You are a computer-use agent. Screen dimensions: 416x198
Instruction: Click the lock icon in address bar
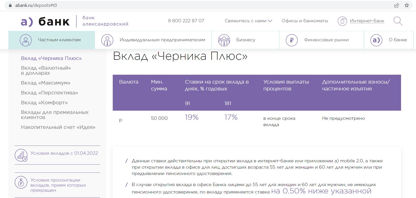click(10, 5)
